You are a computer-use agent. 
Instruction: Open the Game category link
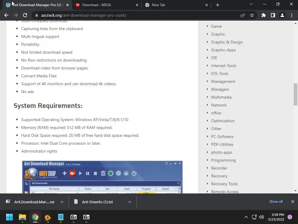click(216, 26)
